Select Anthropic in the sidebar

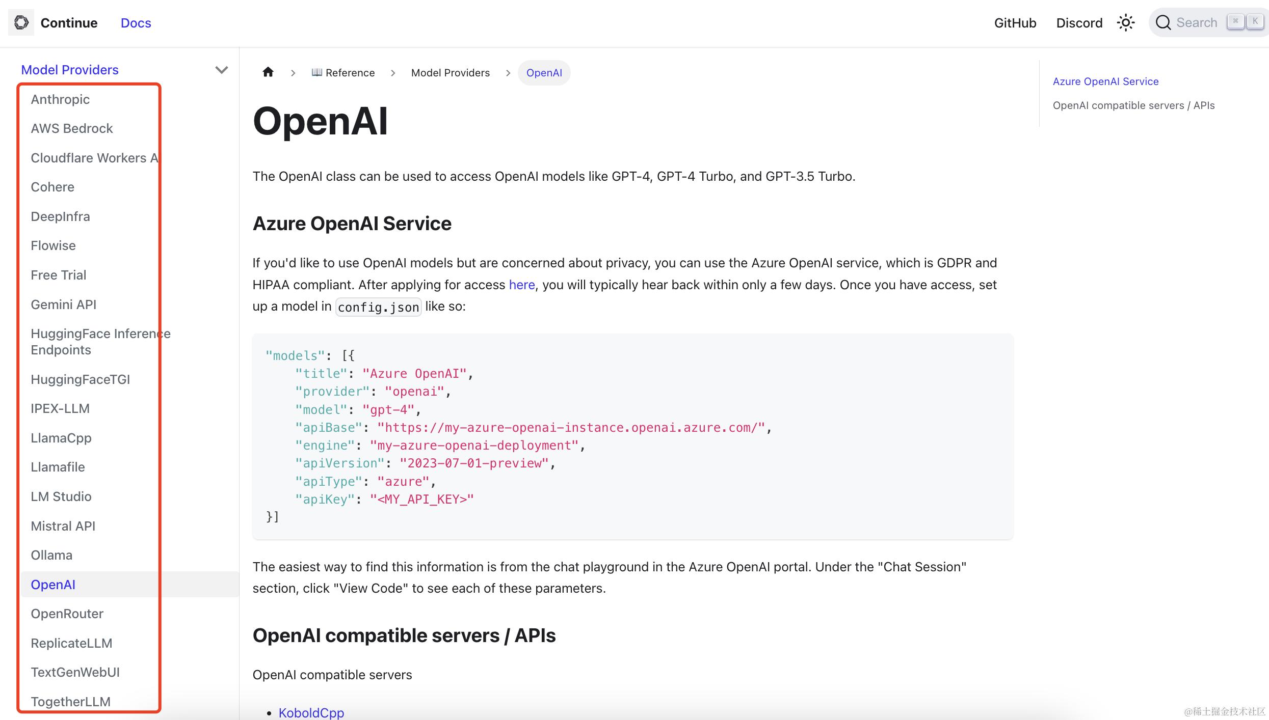click(60, 99)
